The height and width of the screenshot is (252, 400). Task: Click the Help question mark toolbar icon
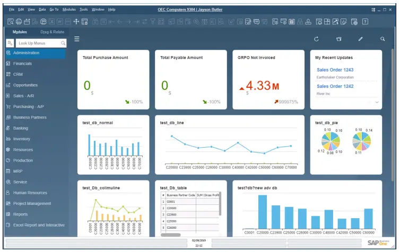click(x=366, y=22)
